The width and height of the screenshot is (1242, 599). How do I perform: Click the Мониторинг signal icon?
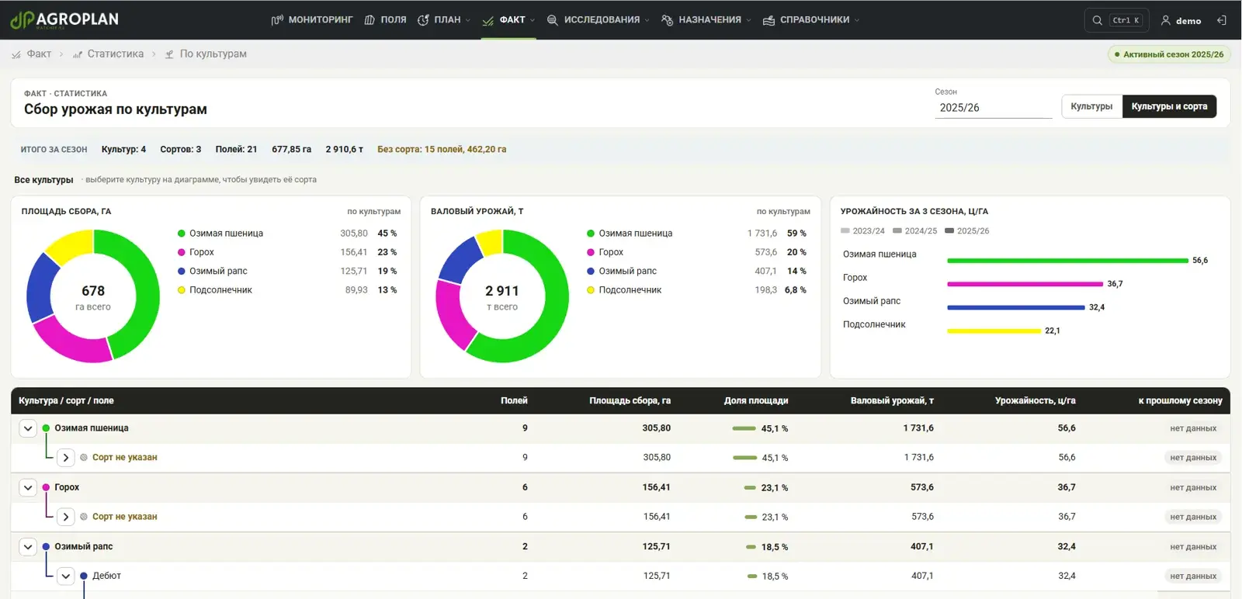pos(277,20)
